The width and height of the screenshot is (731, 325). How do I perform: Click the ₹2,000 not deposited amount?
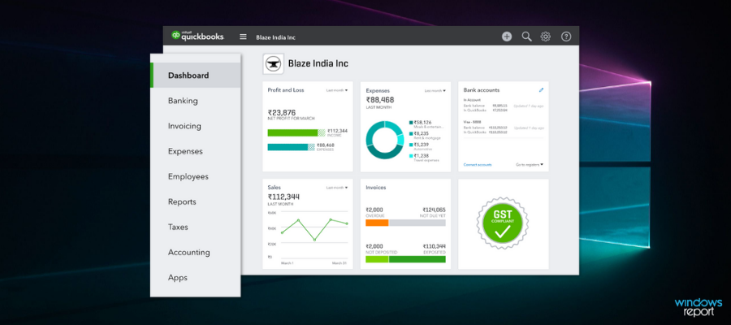pos(374,246)
